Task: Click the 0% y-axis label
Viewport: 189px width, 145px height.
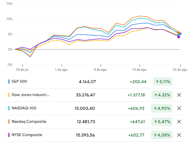Action: click(x=10, y=50)
